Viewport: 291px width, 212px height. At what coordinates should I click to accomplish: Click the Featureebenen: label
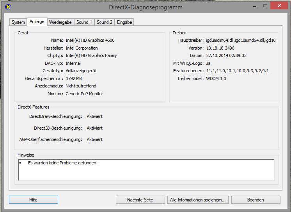[188, 71]
